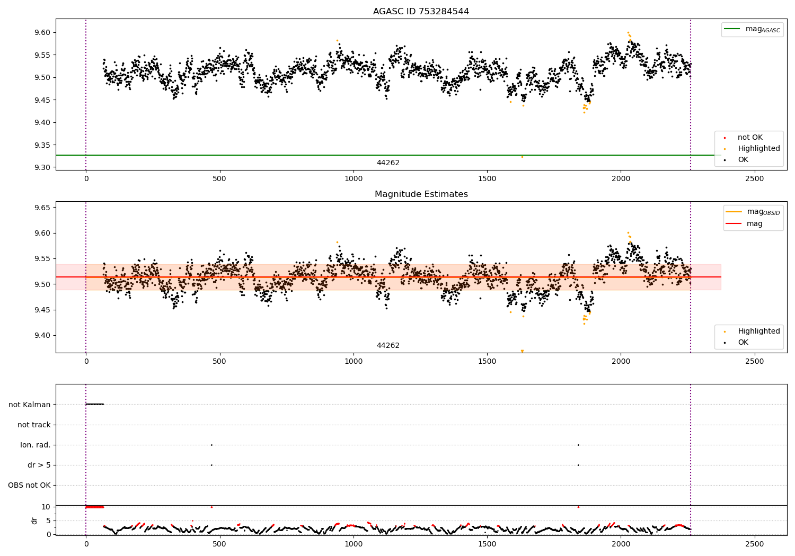Select 'not OK' in top plot legend
The width and height of the screenshot is (795, 556).
click(750, 138)
